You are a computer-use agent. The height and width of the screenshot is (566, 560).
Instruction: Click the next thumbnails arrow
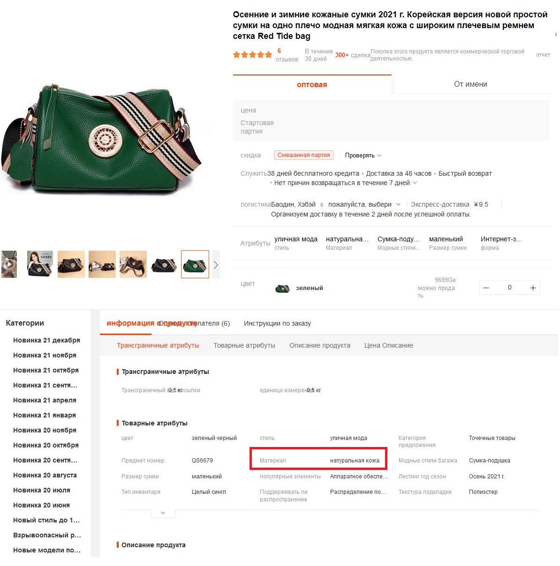(x=216, y=265)
